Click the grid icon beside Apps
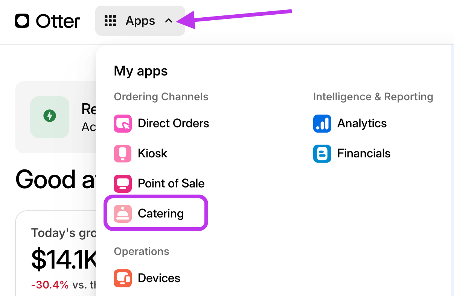 (x=110, y=21)
